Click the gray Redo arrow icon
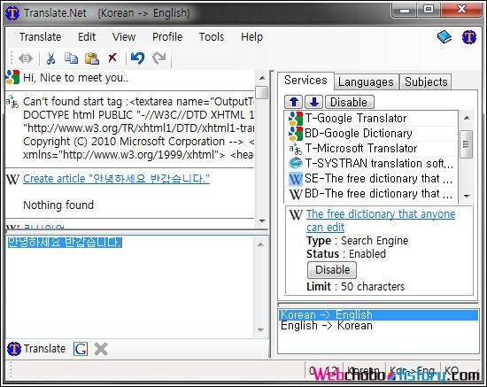 [159, 58]
